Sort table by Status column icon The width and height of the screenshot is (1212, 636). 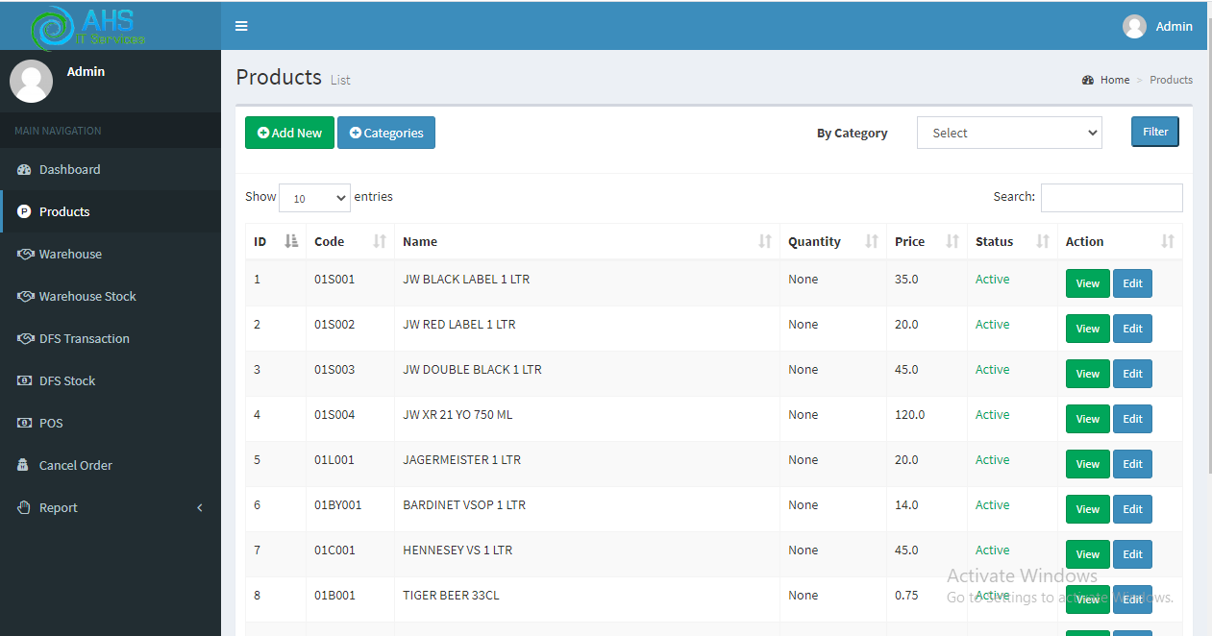1043,242
